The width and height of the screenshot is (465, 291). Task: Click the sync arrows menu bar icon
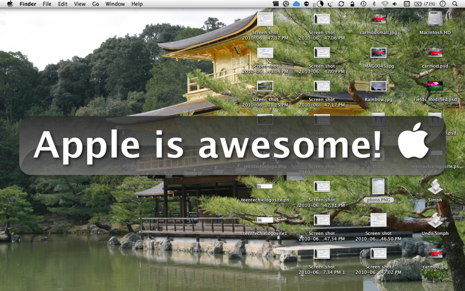click(x=341, y=4)
